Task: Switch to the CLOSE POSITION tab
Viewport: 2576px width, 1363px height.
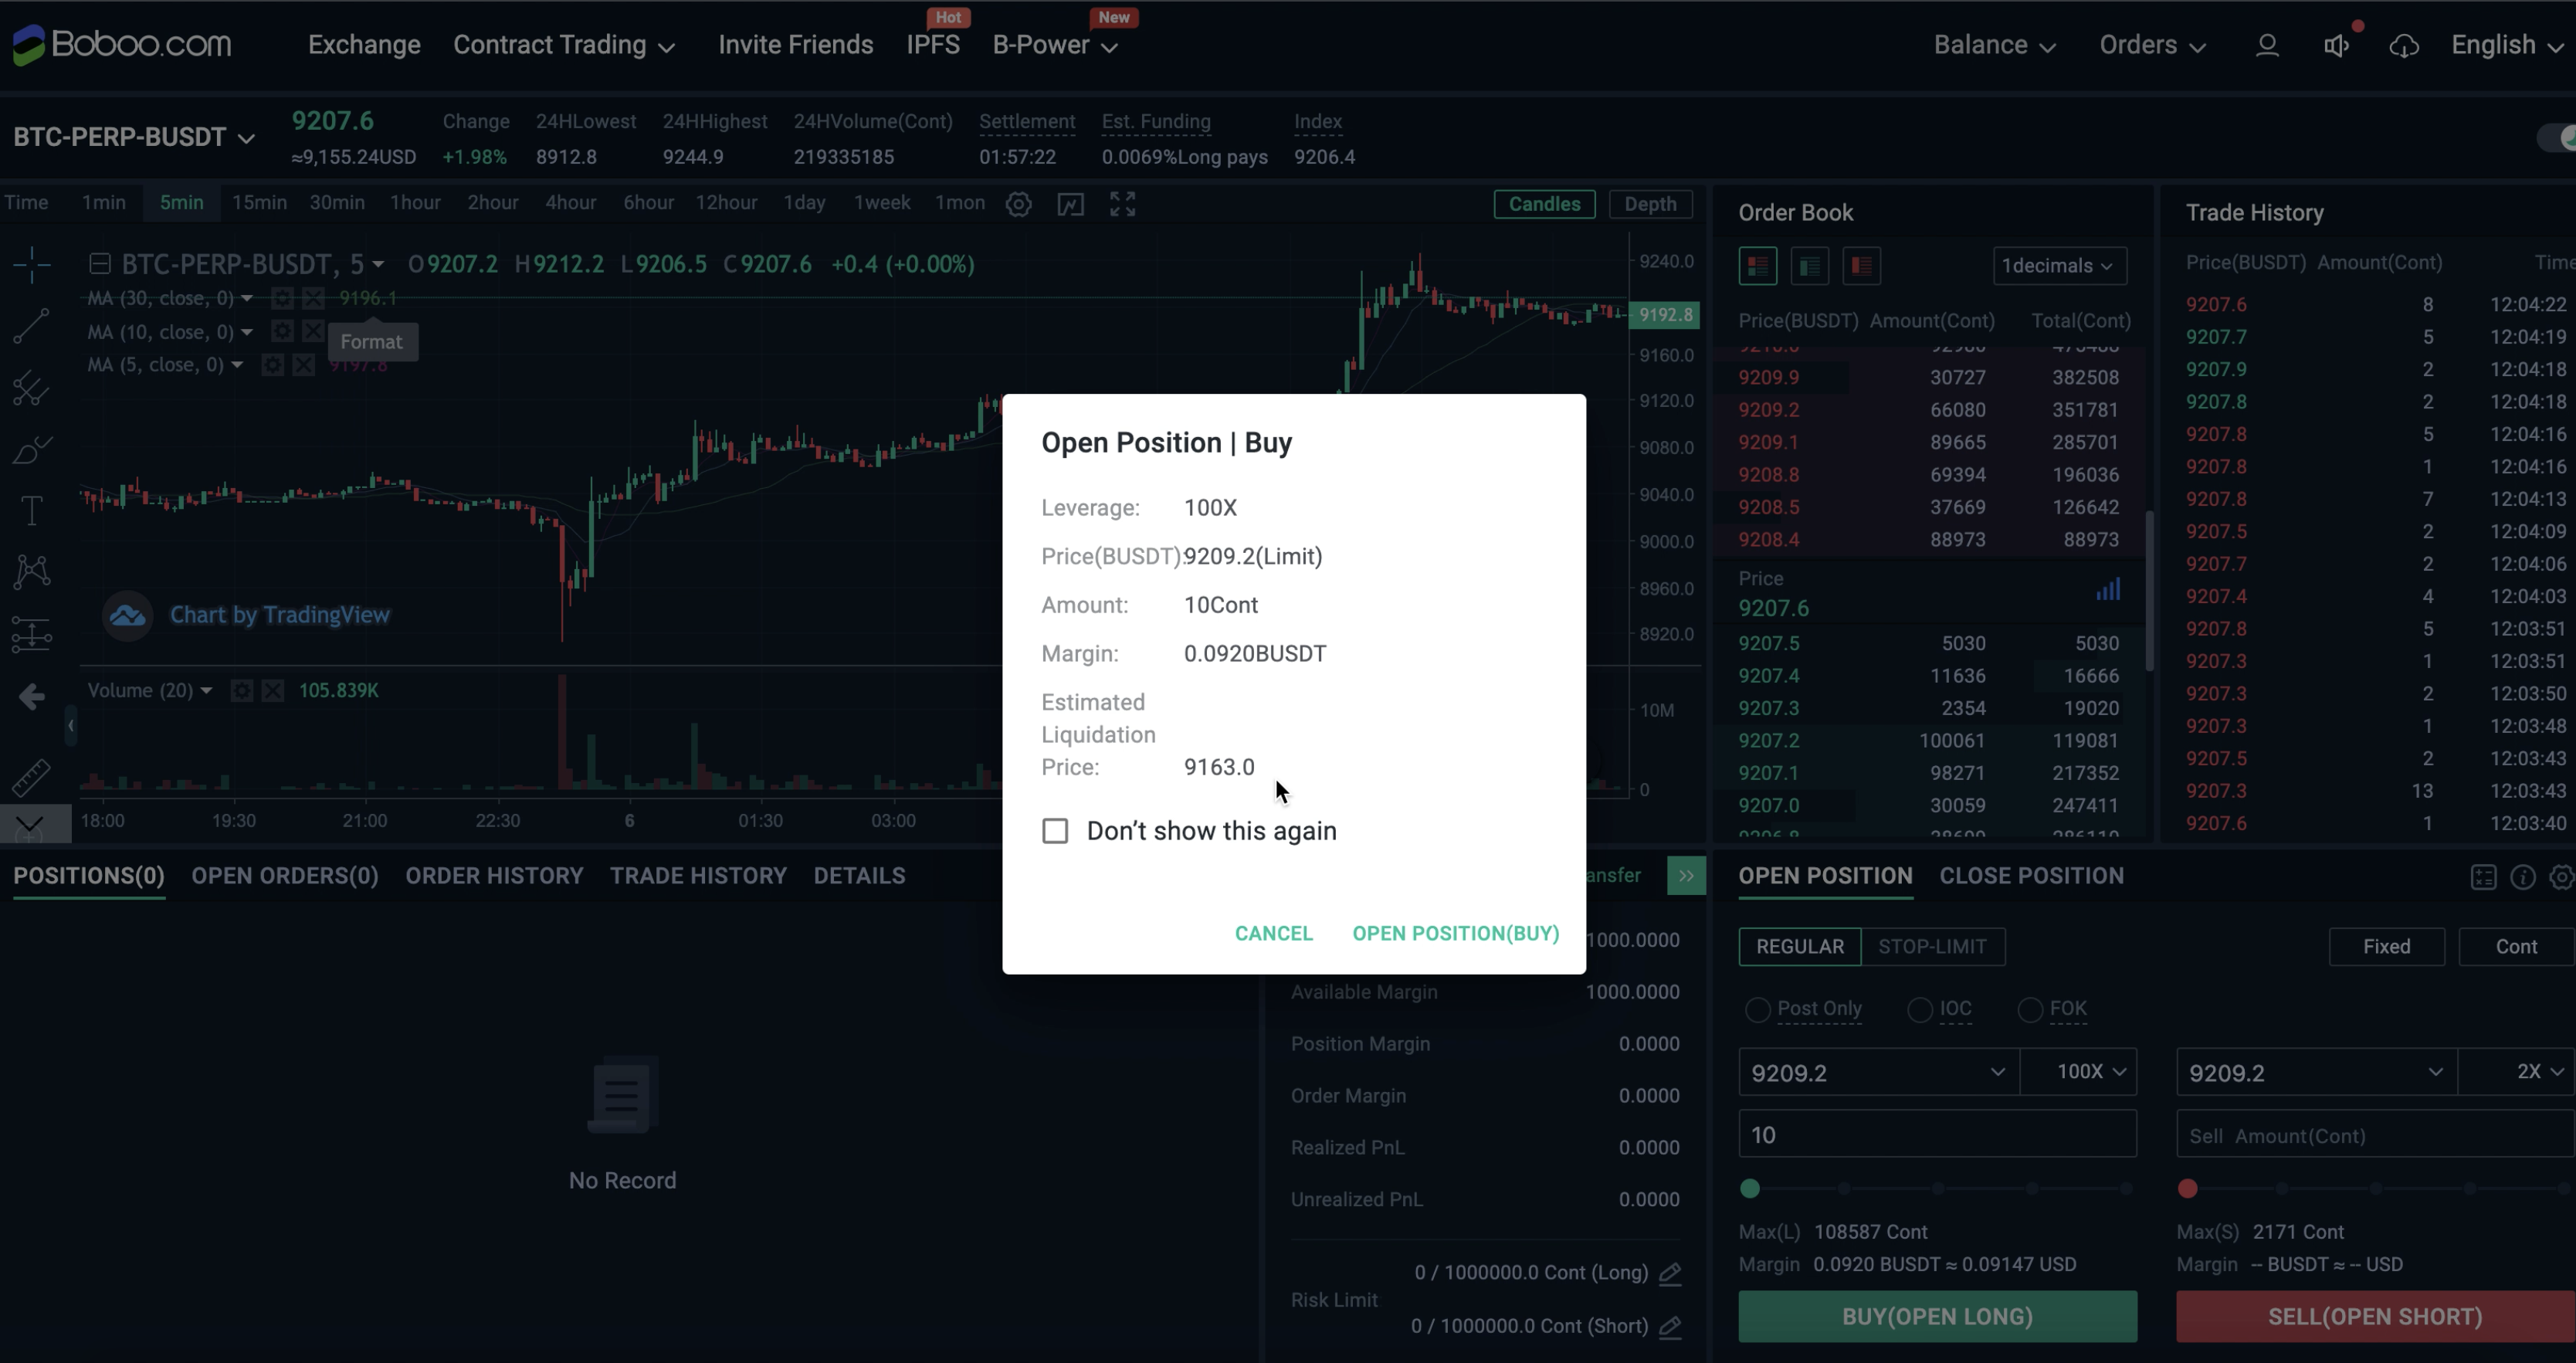Action: coord(2031,876)
